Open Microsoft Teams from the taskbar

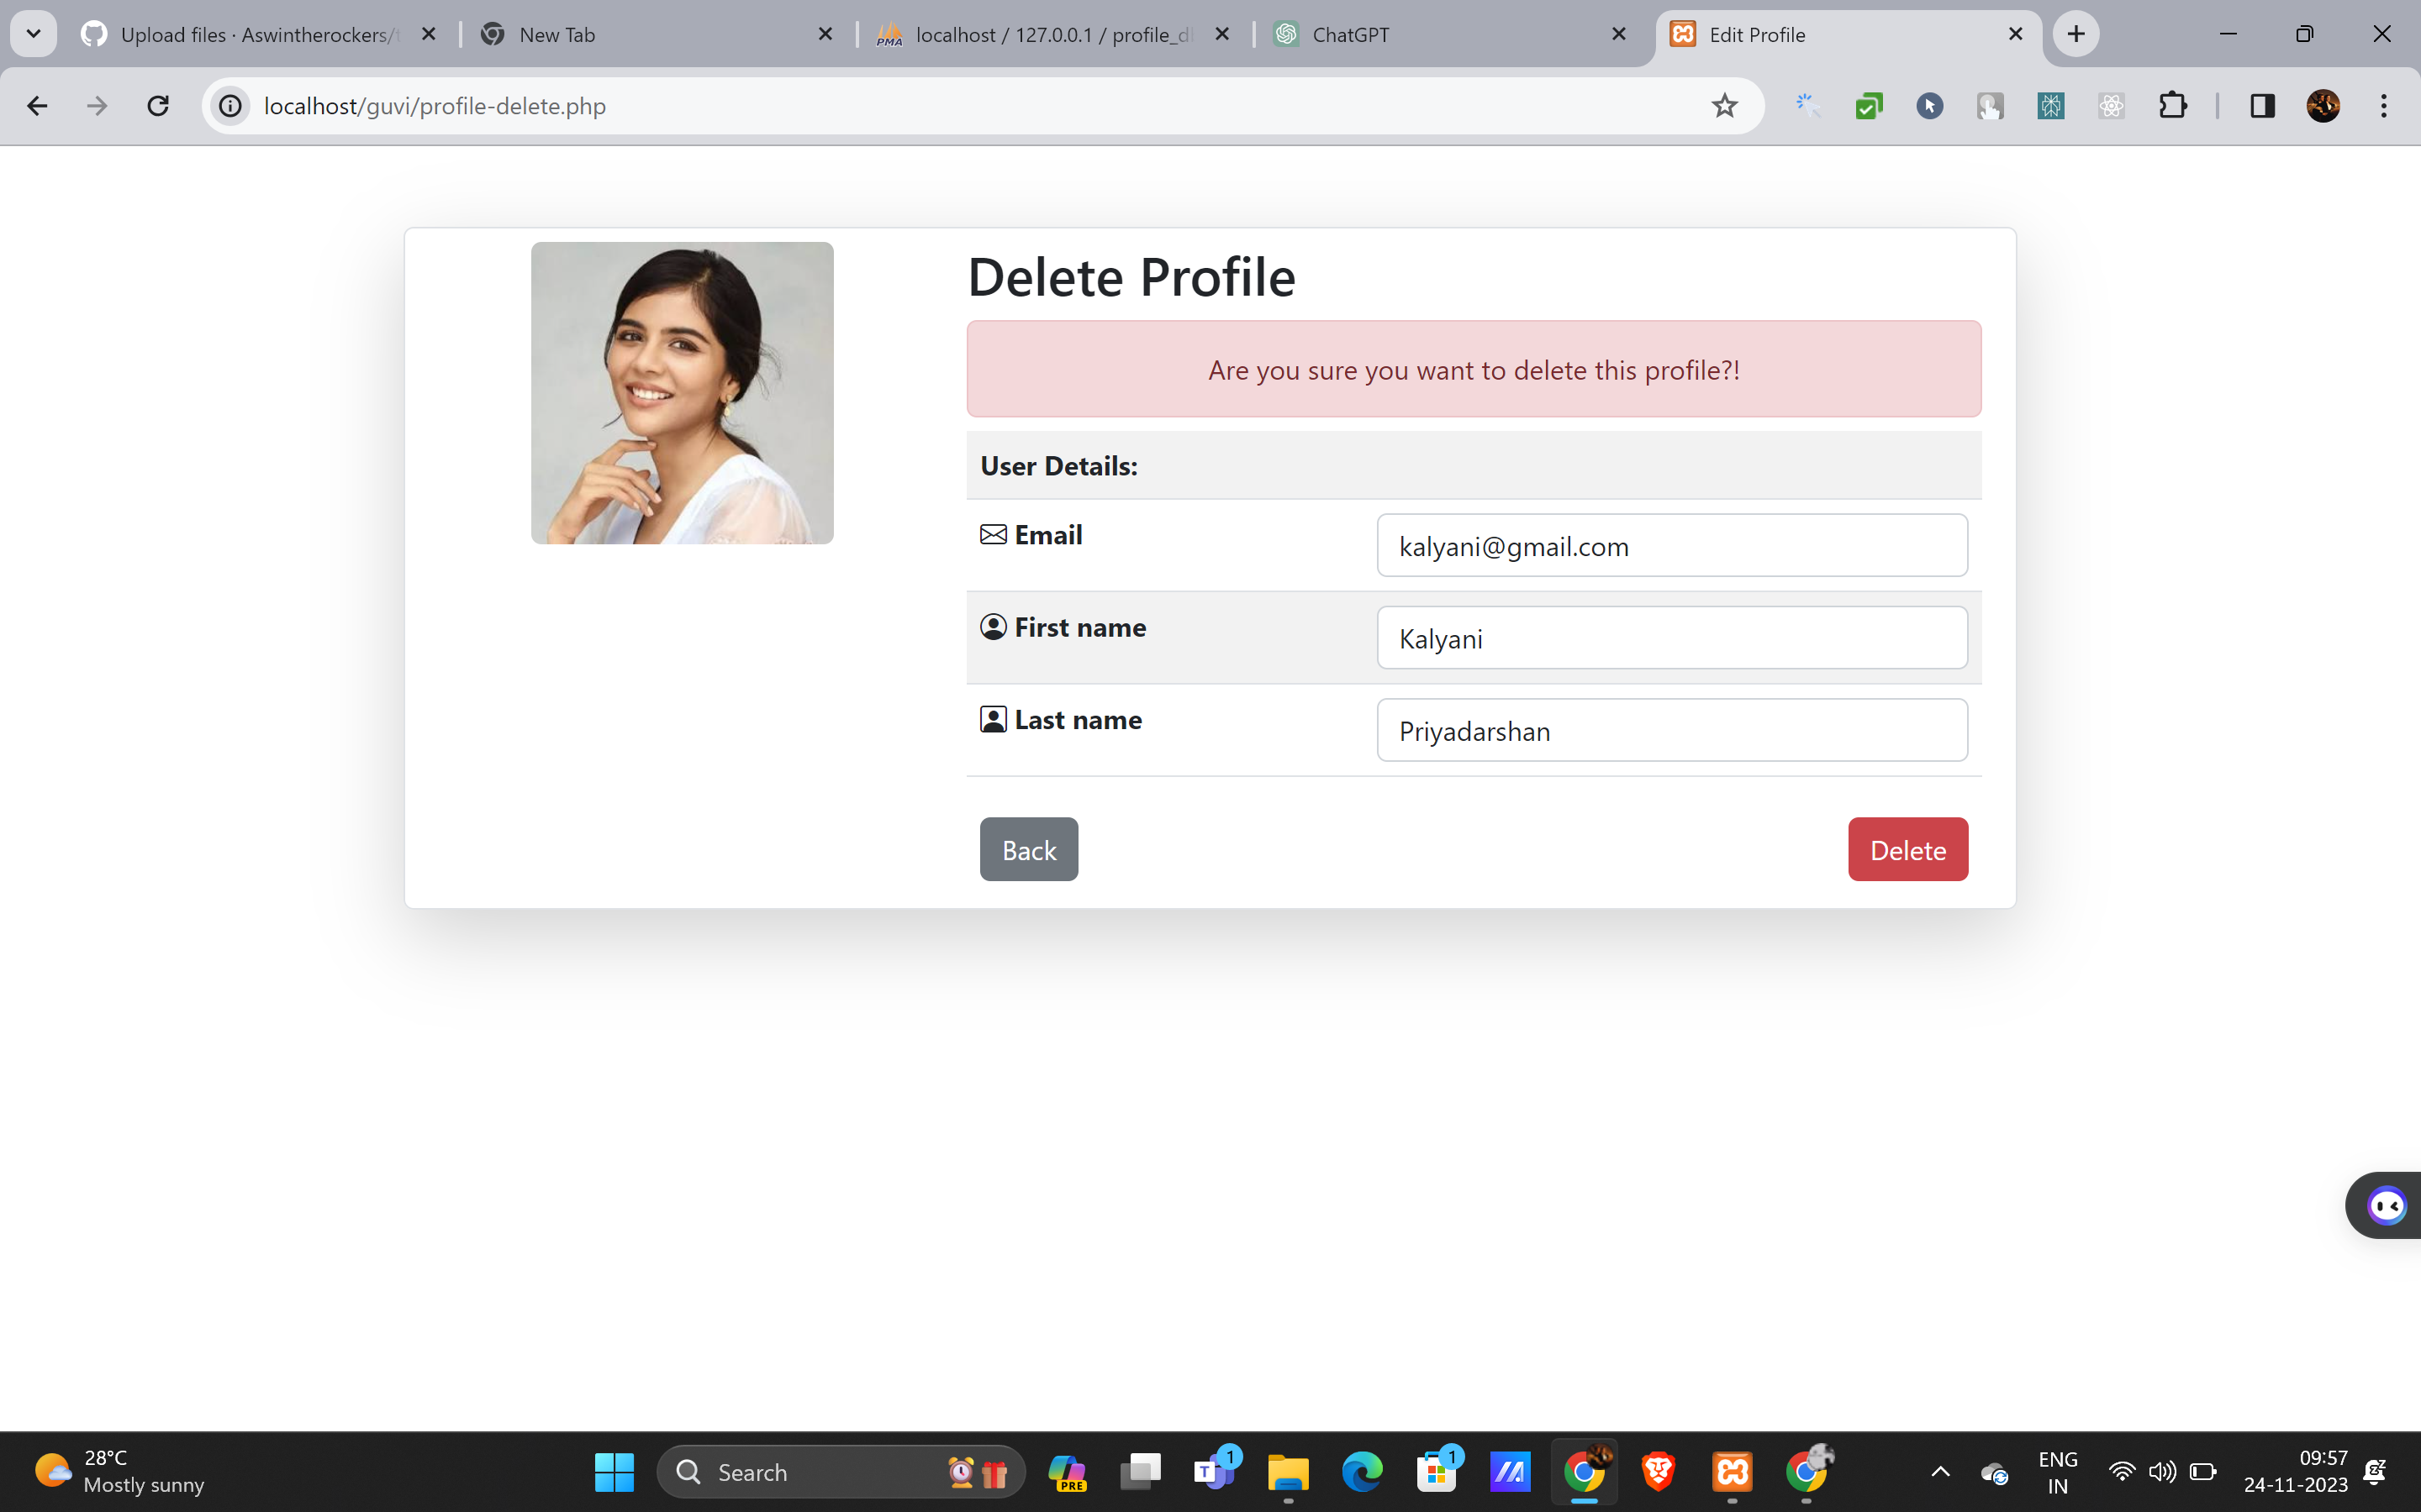(1215, 1471)
